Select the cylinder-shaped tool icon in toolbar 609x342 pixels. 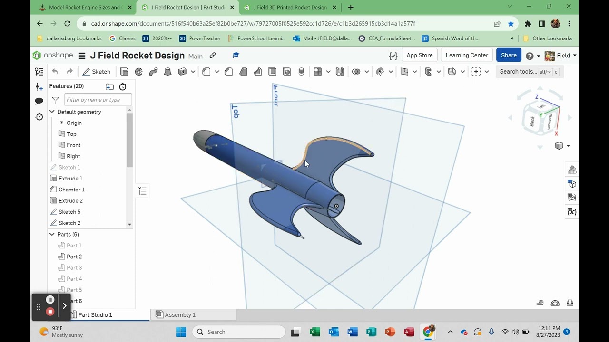[301, 72]
